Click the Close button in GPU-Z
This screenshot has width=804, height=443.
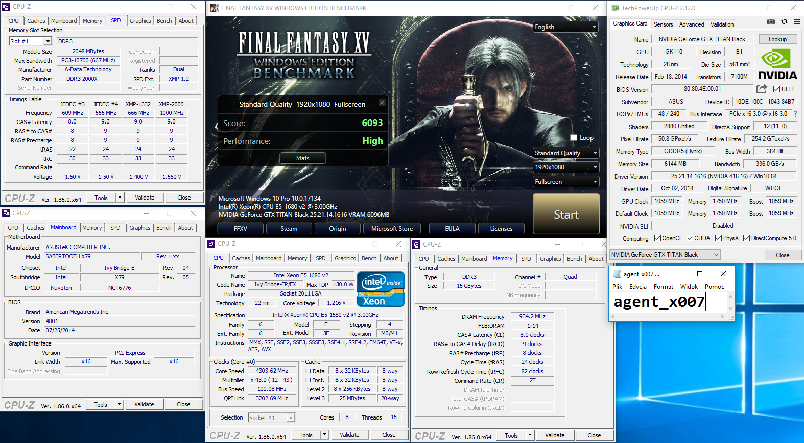(782, 255)
